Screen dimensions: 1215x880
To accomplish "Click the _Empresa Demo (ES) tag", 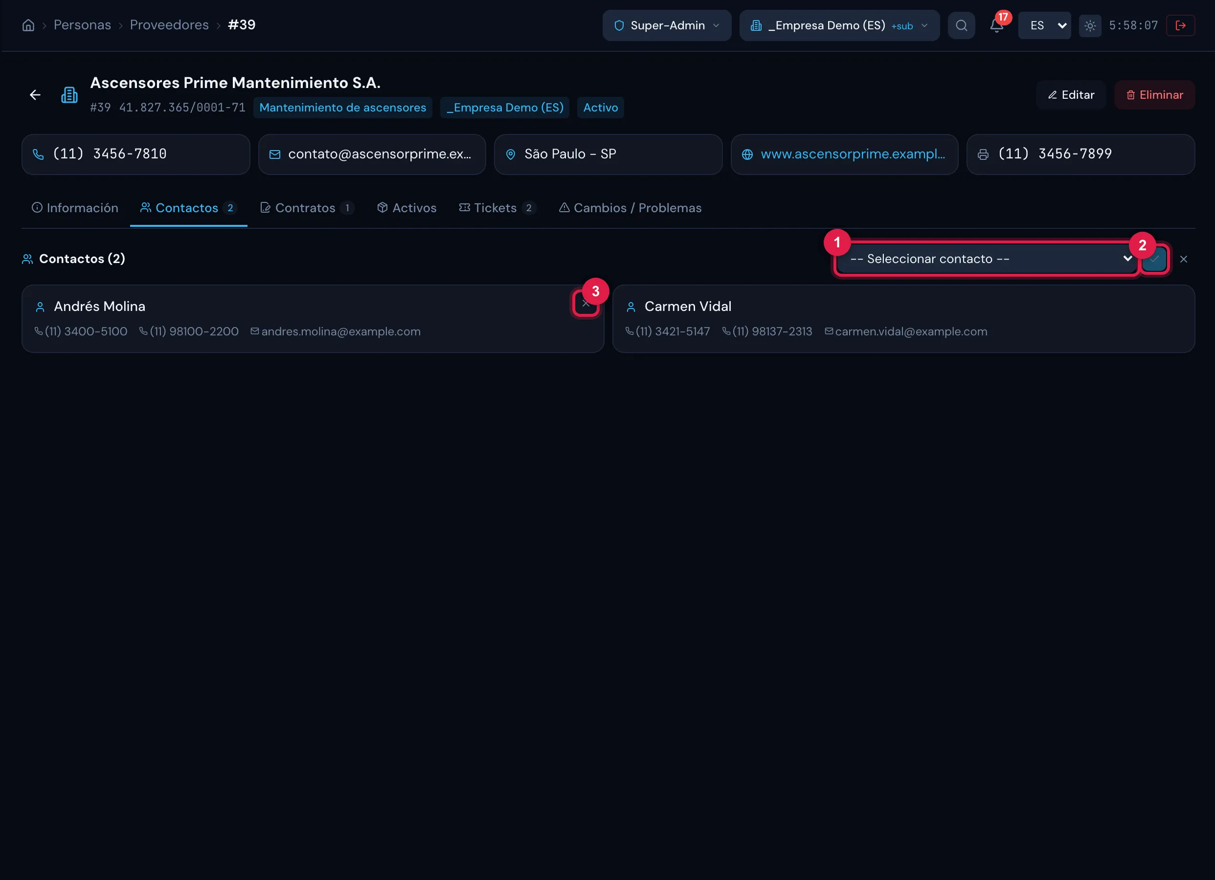I will pyautogui.click(x=505, y=108).
